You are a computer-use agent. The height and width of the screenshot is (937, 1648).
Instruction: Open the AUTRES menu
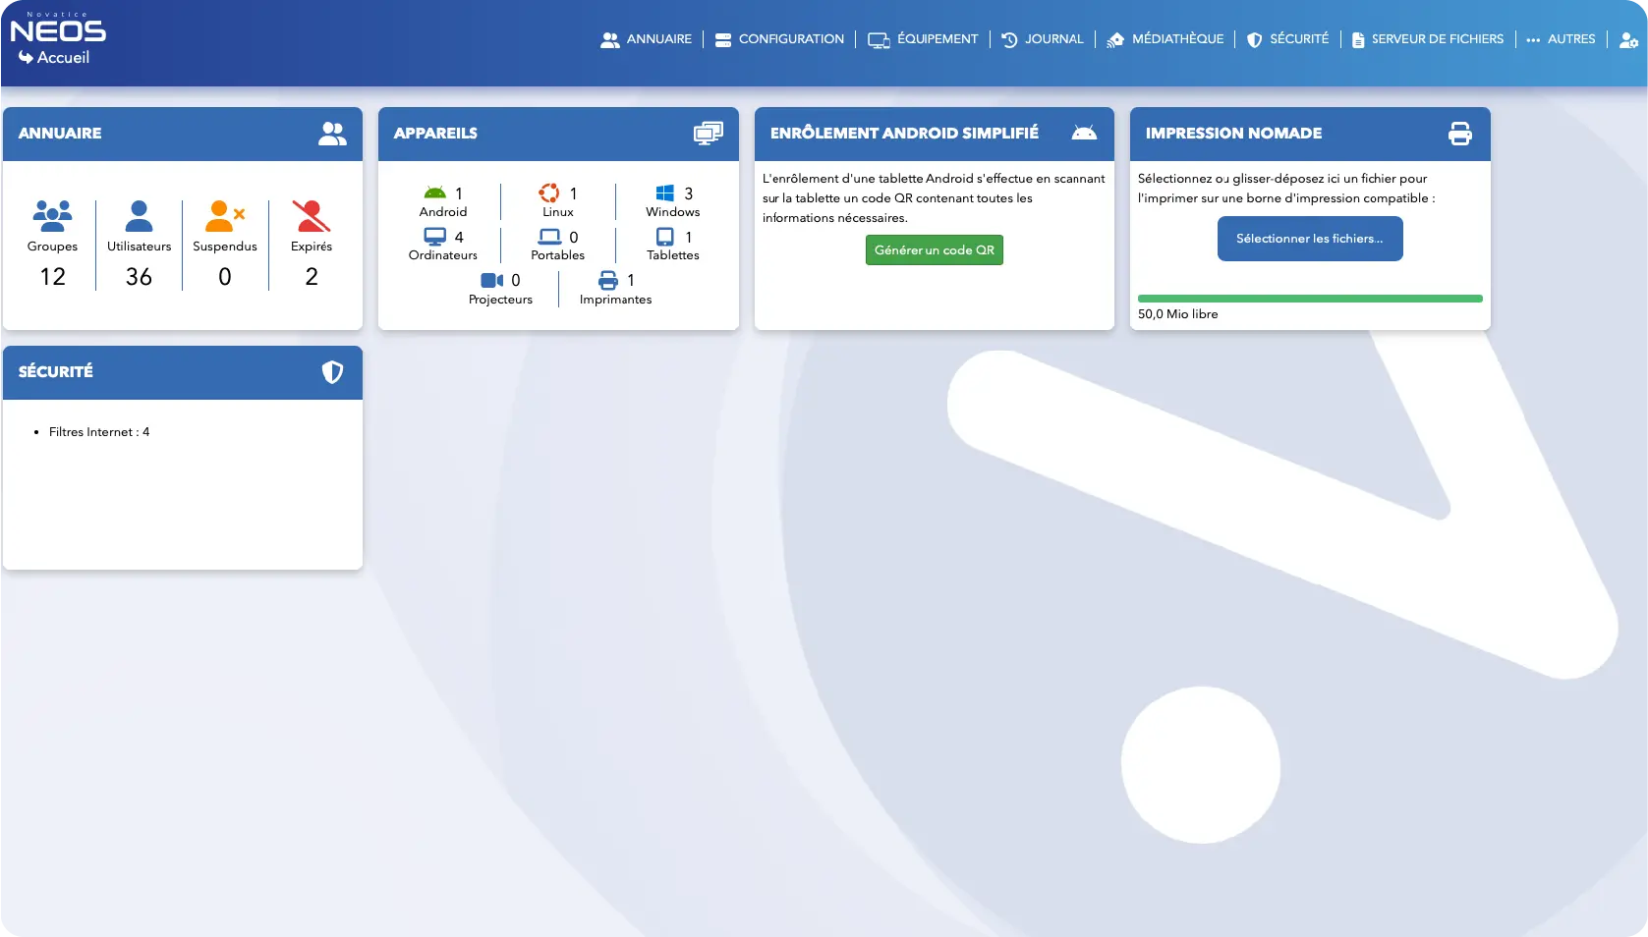(x=1560, y=39)
